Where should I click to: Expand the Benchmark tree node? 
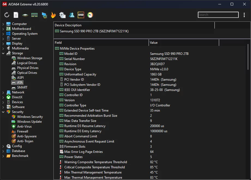3,156
